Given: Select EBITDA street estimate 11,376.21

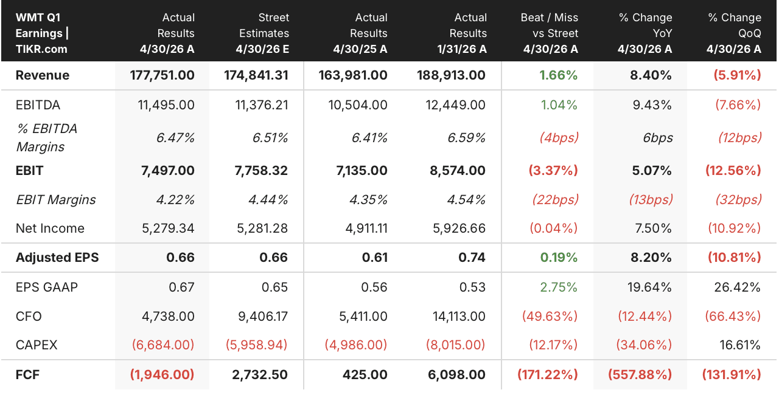Looking at the screenshot, I should coord(262,105).
